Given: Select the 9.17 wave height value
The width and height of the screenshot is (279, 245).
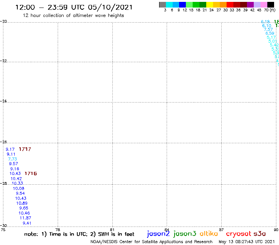Looking at the screenshot, I should 10,149.
